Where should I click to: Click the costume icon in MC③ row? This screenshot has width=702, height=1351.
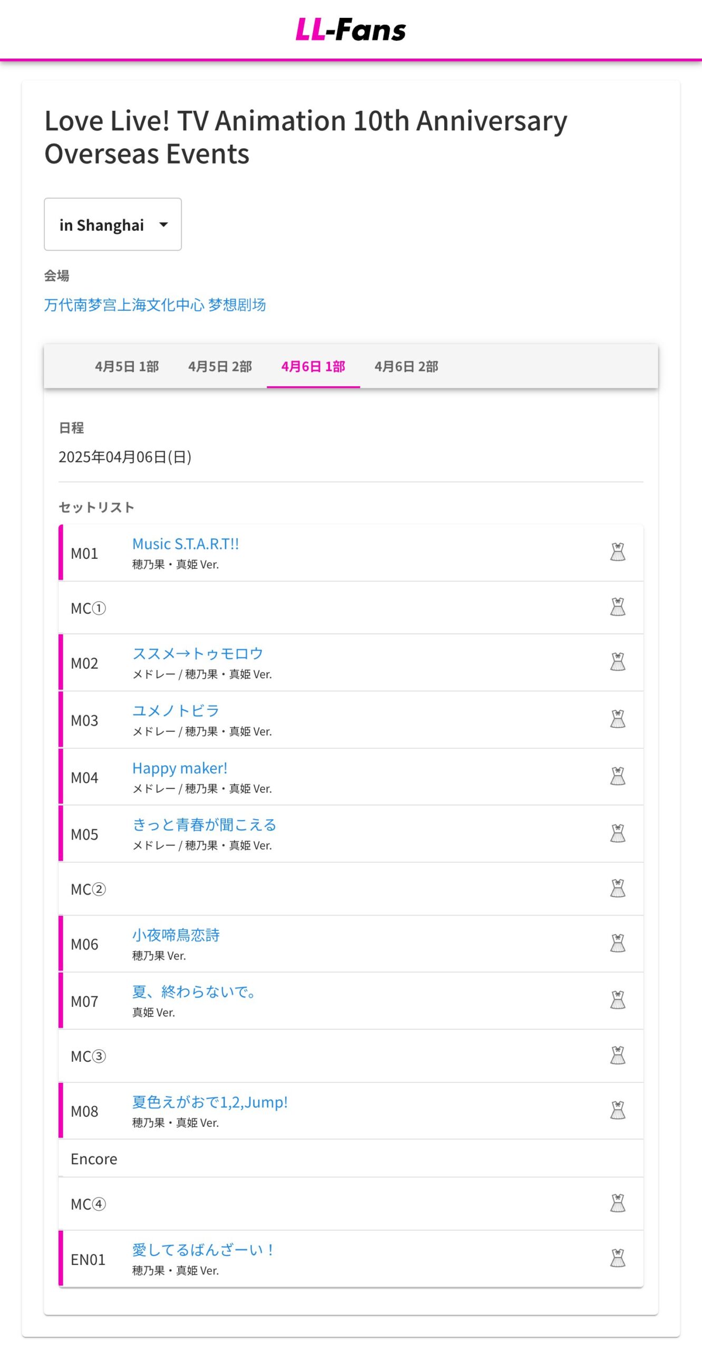click(x=617, y=1055)
